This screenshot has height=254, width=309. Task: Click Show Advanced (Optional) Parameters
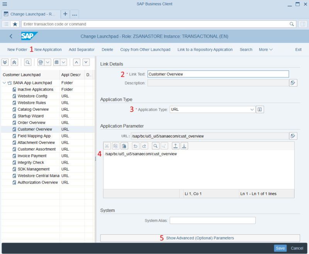click(x=200, y=238)
